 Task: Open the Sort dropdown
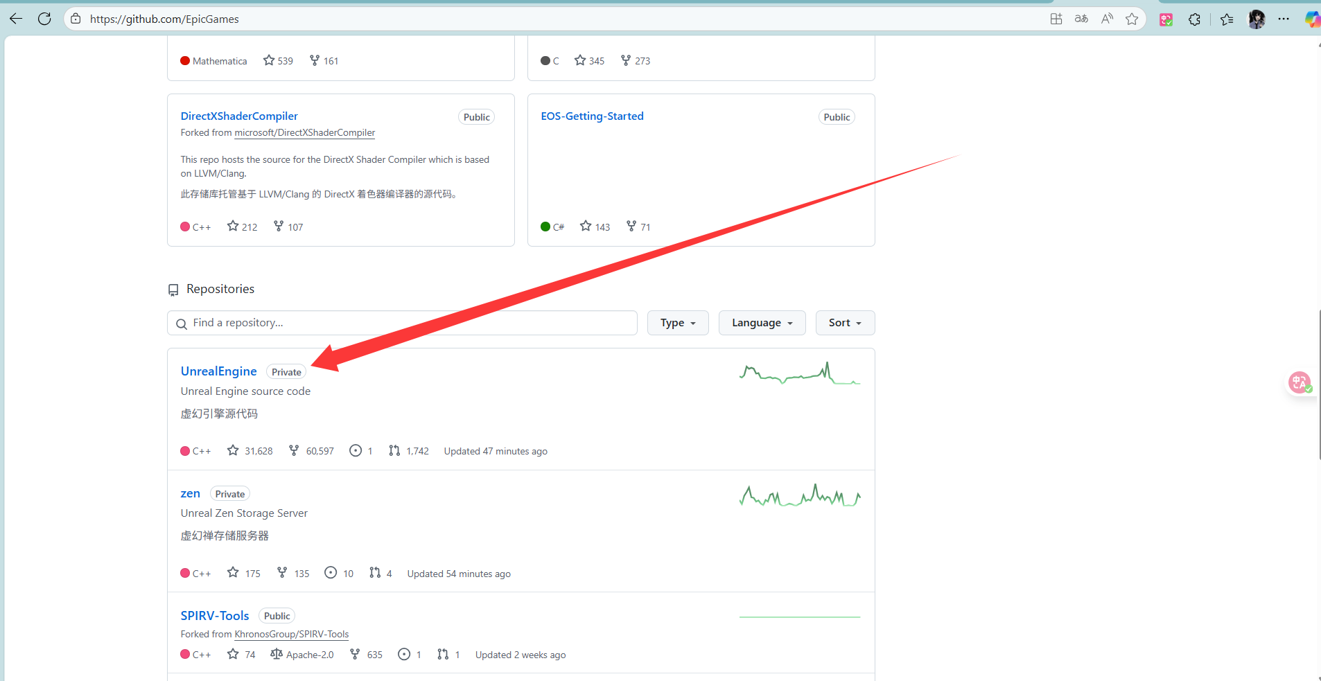click(845, 323)
